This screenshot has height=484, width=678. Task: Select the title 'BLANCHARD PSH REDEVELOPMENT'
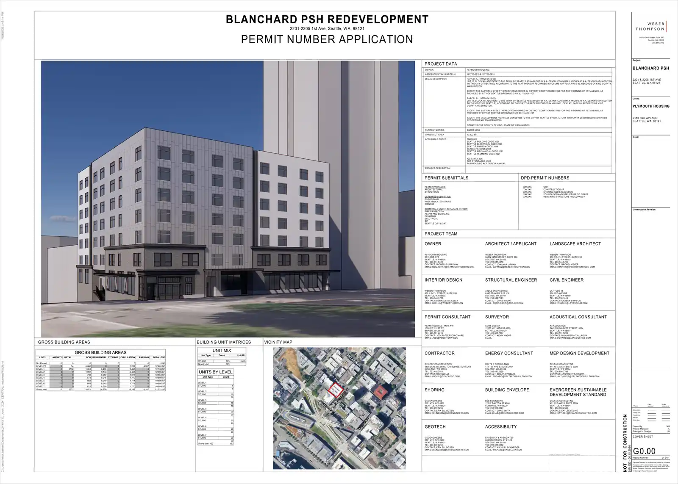coord(327,19)
